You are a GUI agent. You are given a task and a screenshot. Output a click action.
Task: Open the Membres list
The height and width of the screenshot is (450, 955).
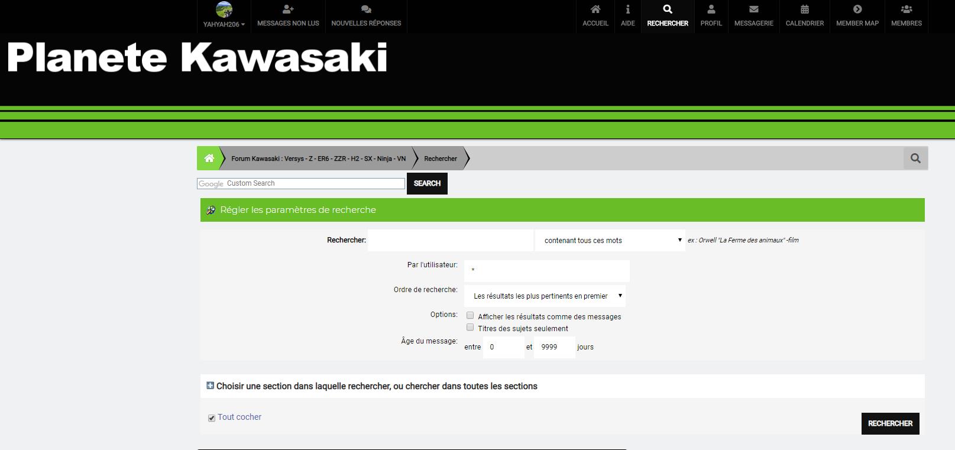(x=907, y=17)
